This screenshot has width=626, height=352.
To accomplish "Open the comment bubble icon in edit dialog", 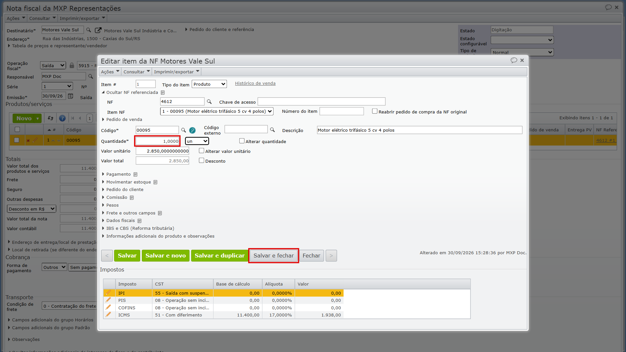I will click(x=514, y=60).
